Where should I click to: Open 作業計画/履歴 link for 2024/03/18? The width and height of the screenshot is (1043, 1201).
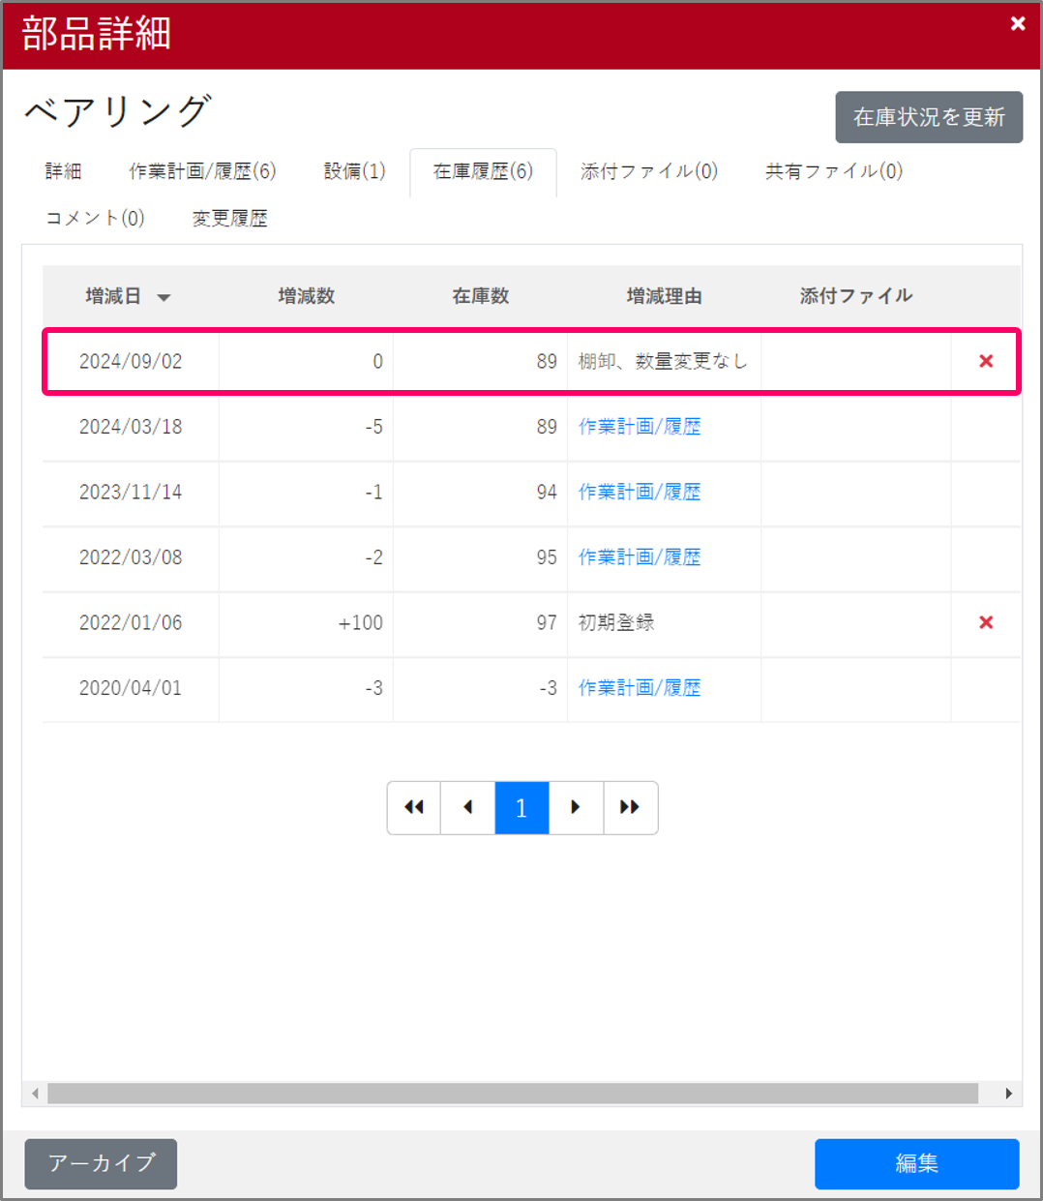(640, 427)
